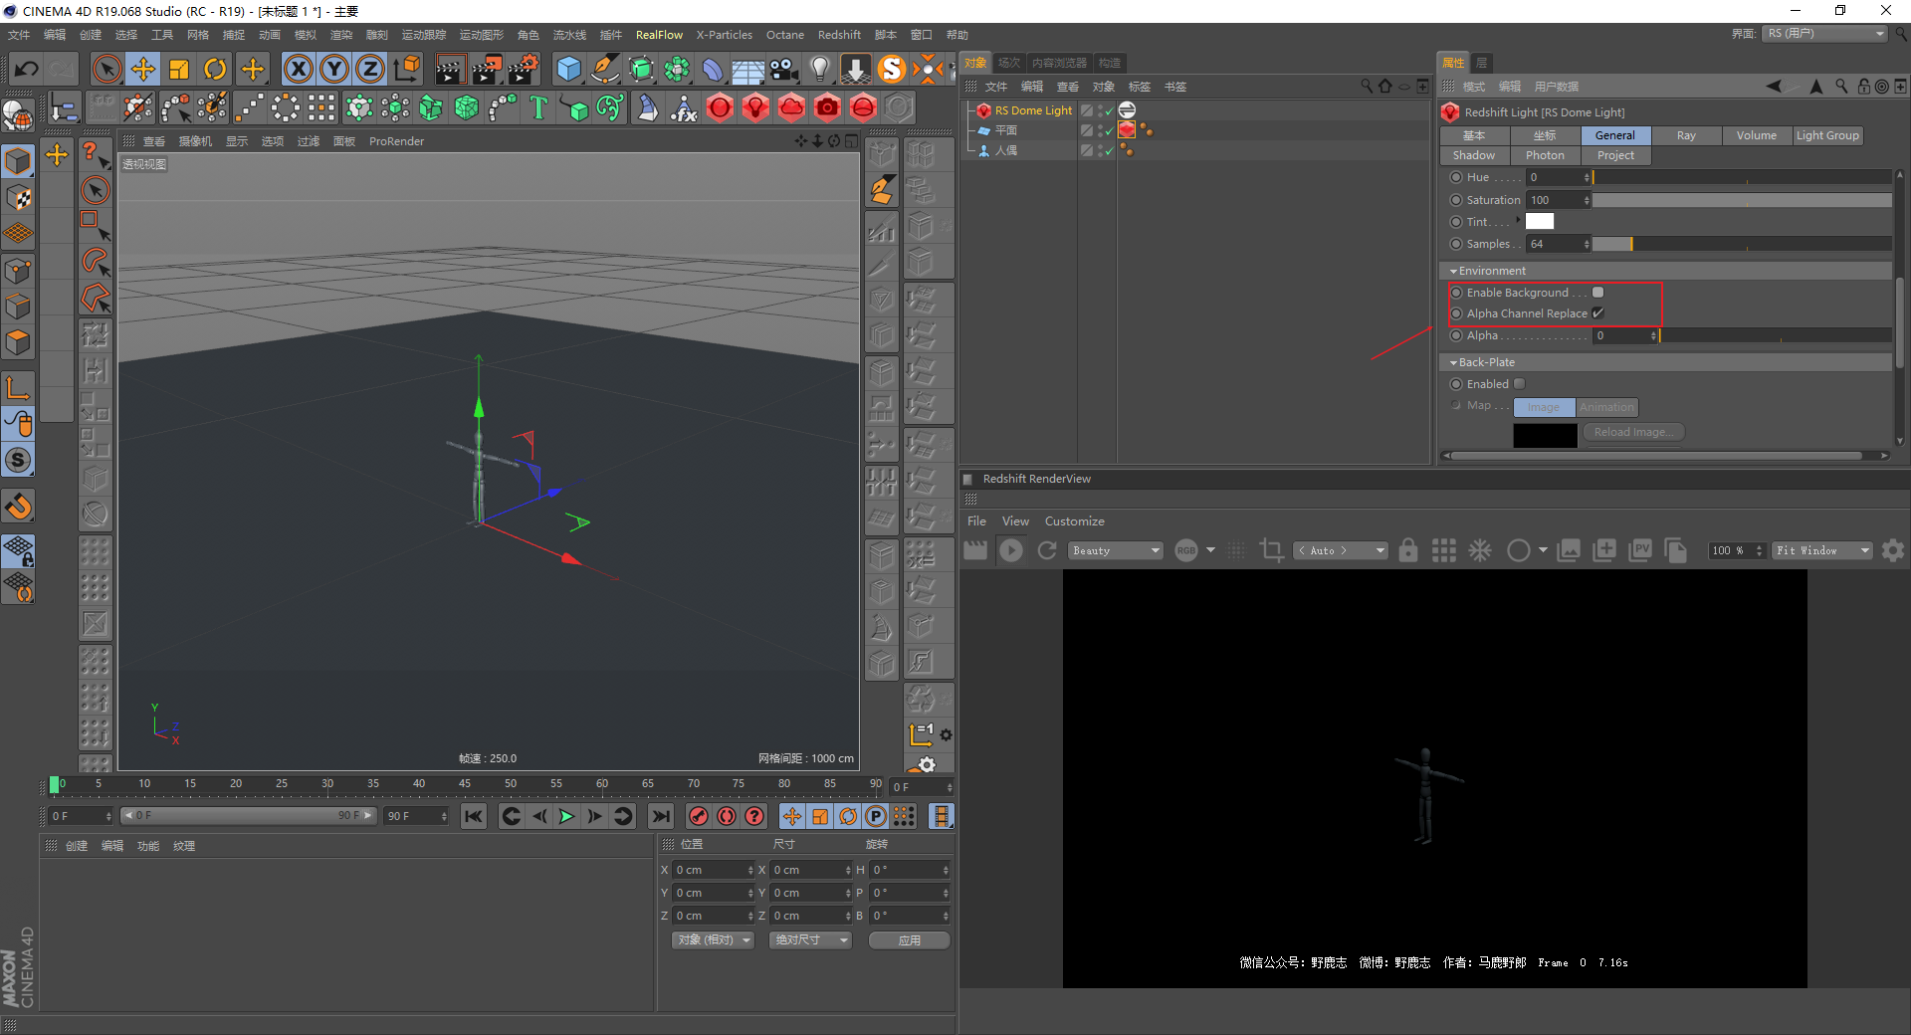
Task: Click the RenderView snowflake freeze icon
Action: [x=1481, y=550]
